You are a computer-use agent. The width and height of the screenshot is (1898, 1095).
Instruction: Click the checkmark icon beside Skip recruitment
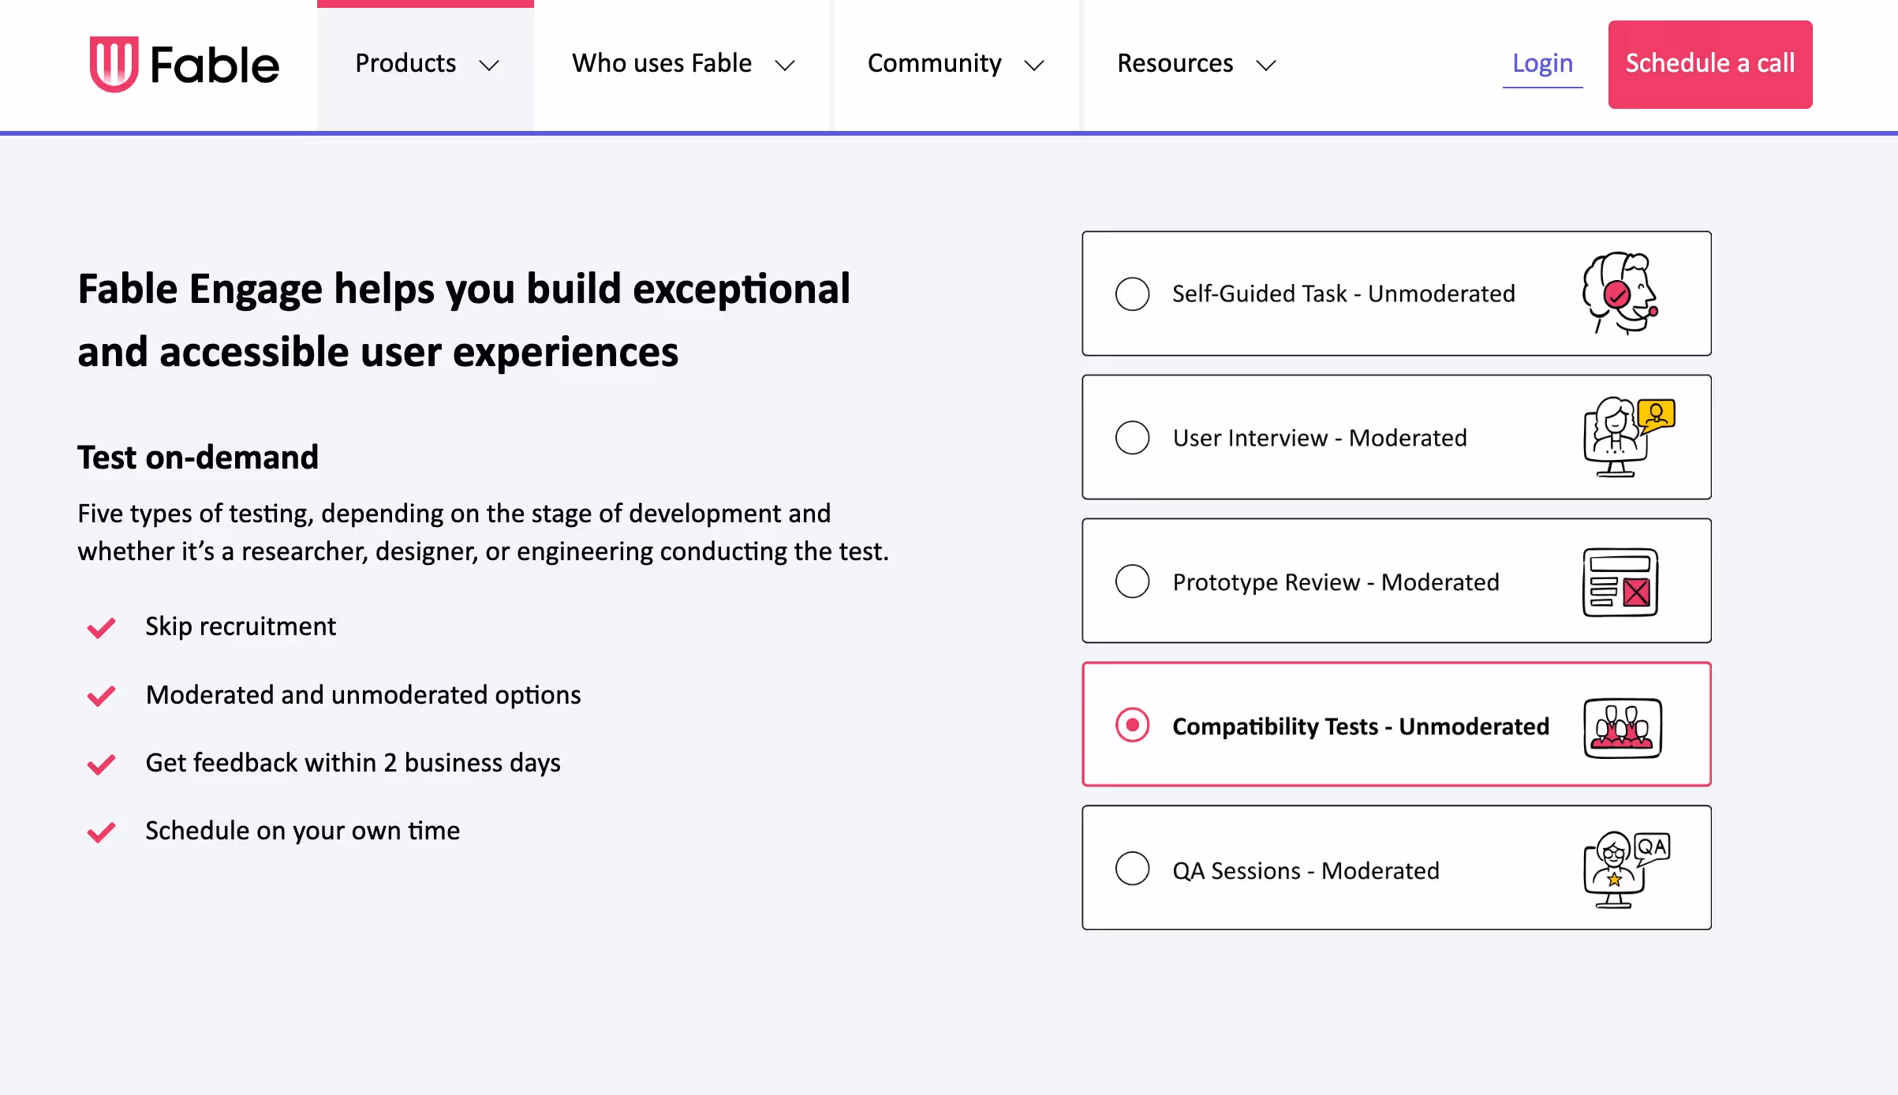[x=100, y=627]
